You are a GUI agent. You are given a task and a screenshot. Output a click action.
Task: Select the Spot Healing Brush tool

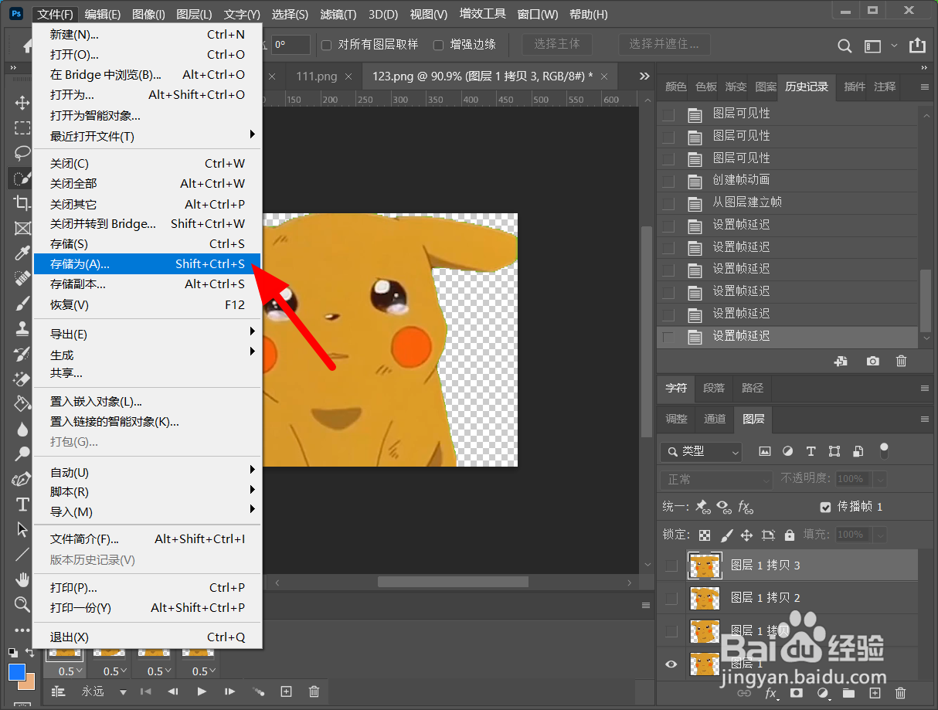click(22, 279)
